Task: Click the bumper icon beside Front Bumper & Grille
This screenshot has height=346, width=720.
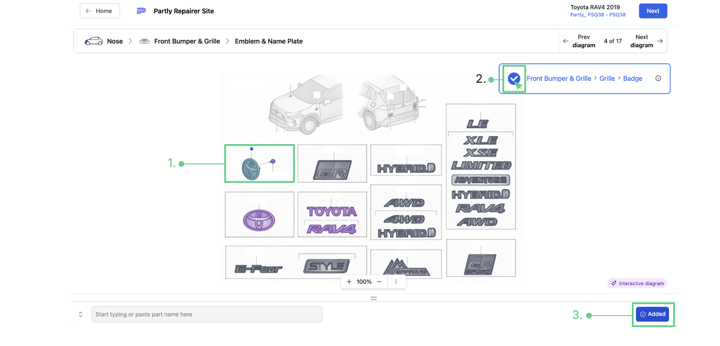Action: point(144,41)
